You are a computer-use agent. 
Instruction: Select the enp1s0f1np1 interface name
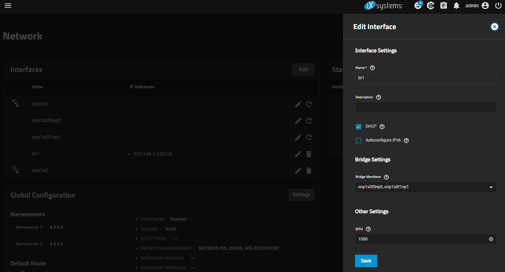click(x=46, y=137)
